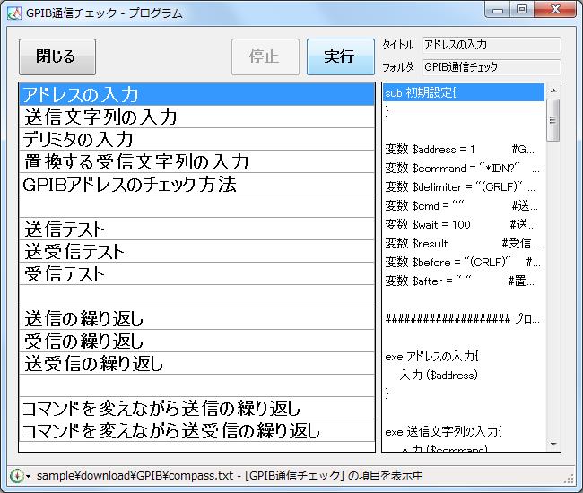This screenshot has height=493, width=583.
Task: Select 受信テスト list item
Action: (x=196, y=273)
